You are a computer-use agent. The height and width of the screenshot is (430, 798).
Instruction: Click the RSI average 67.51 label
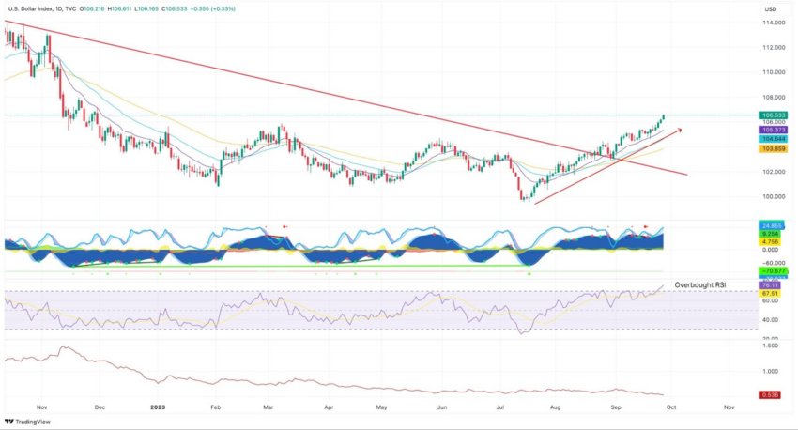tap(770, 294)
